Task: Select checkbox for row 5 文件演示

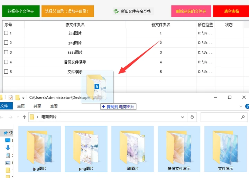Action: pyautogui.click(x=6, y=72)
